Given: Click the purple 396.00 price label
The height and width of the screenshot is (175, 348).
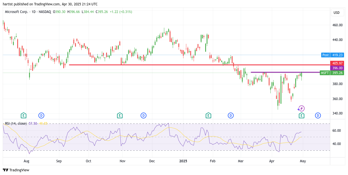Looking at the screenshot, I should (x=338, y=68).
